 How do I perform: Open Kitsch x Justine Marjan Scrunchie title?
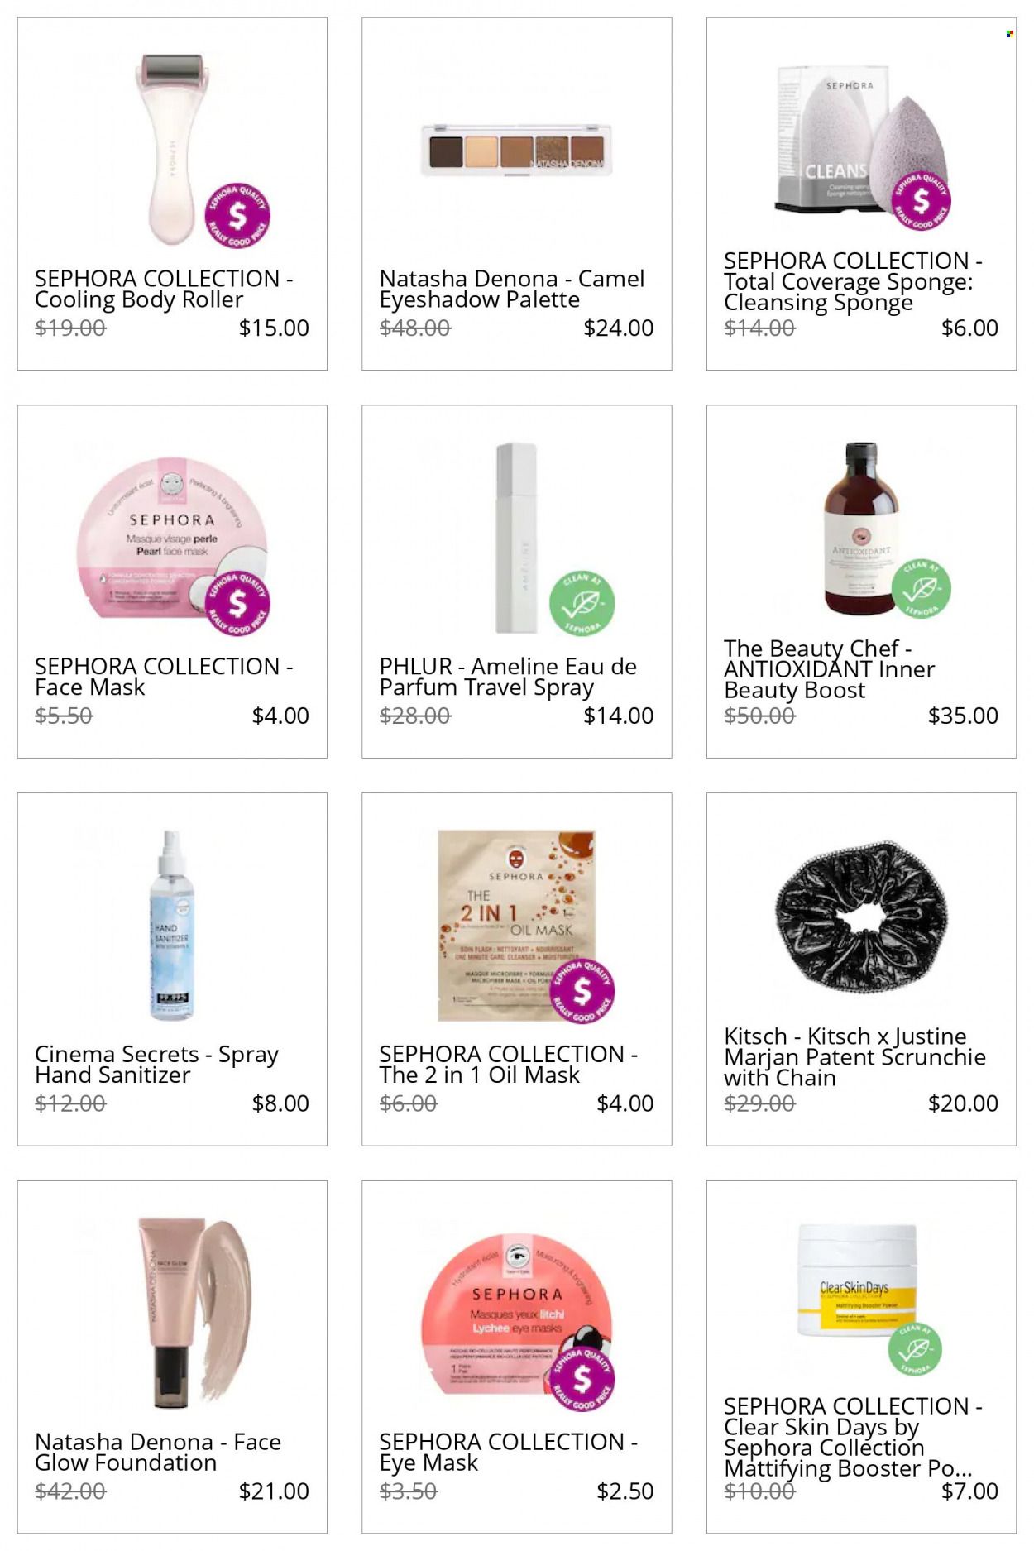(x=854, y=1057)
